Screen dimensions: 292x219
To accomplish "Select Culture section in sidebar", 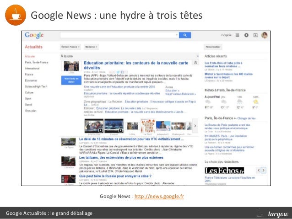I will [29, 92].
